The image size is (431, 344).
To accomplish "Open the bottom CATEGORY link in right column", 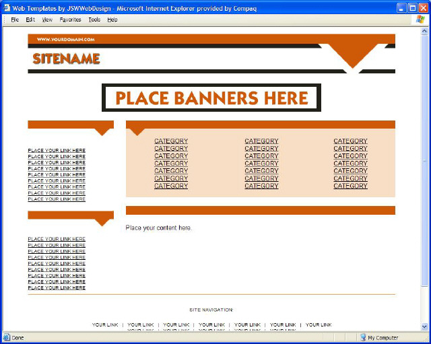I will 350,186.
